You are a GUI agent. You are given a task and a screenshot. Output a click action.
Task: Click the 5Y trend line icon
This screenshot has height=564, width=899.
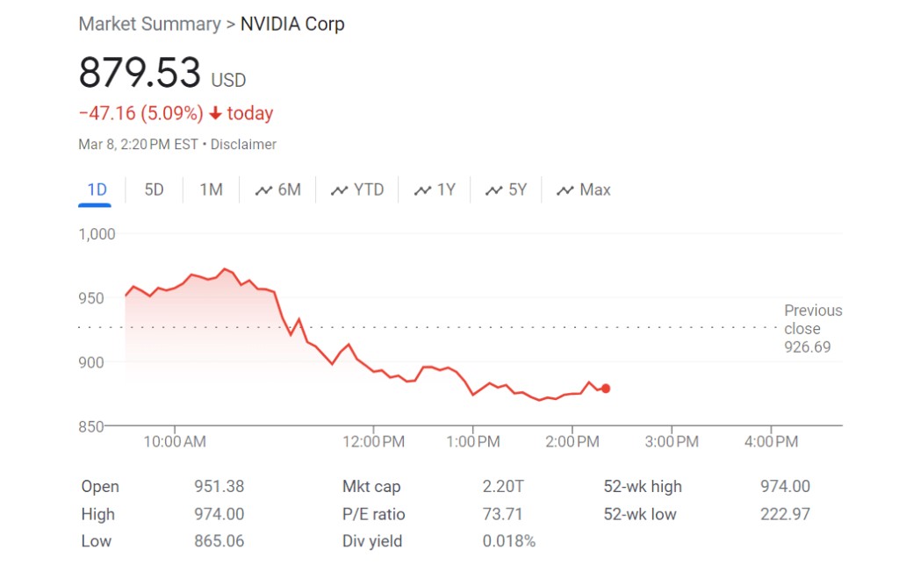tap(493, 190)
